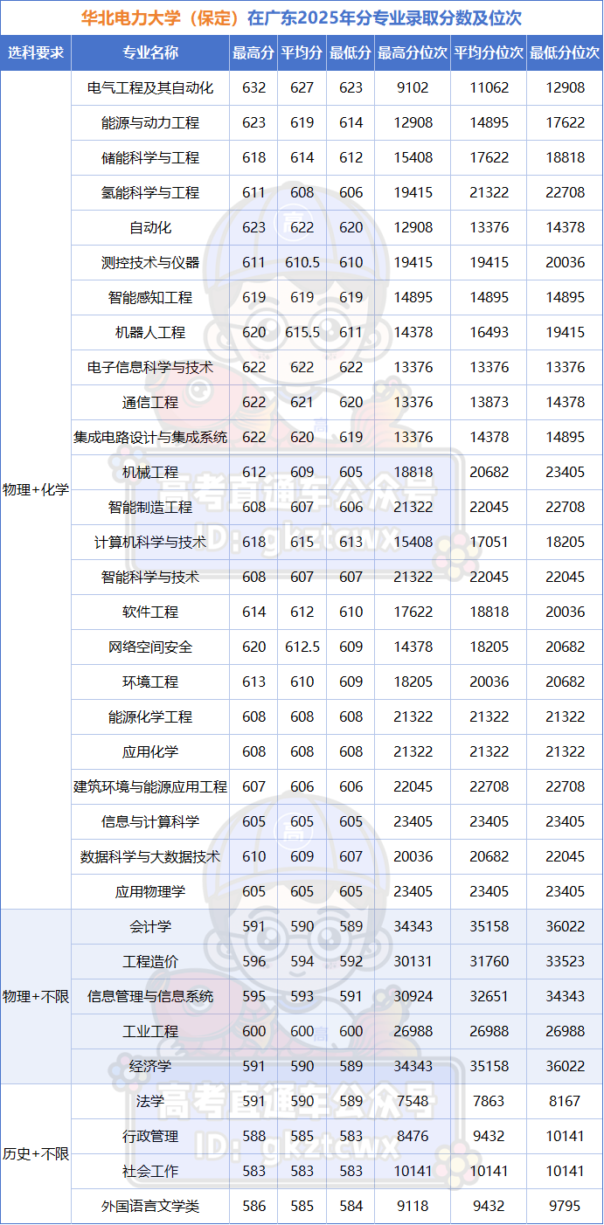The height and width of the screenshot is (1225, 604).
Task: Select the average rank 32651
Action: (489, 996)
